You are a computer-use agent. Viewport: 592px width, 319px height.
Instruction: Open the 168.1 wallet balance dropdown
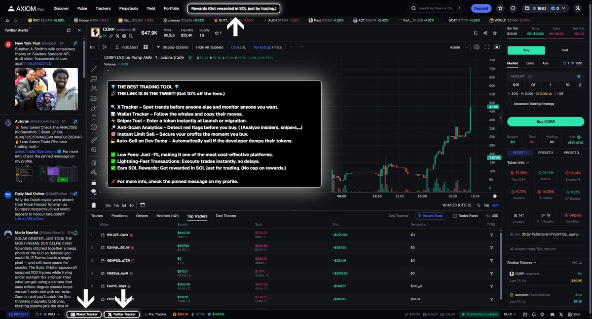click(x=546, y=8)
